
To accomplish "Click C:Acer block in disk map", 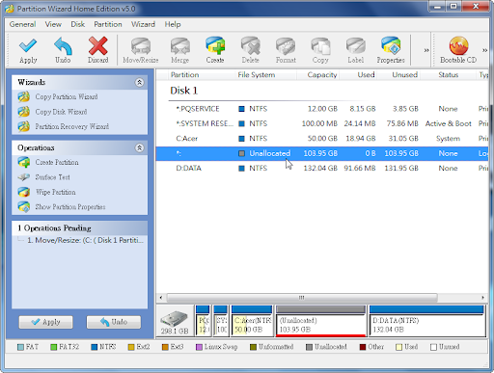I will pos(252,321).
